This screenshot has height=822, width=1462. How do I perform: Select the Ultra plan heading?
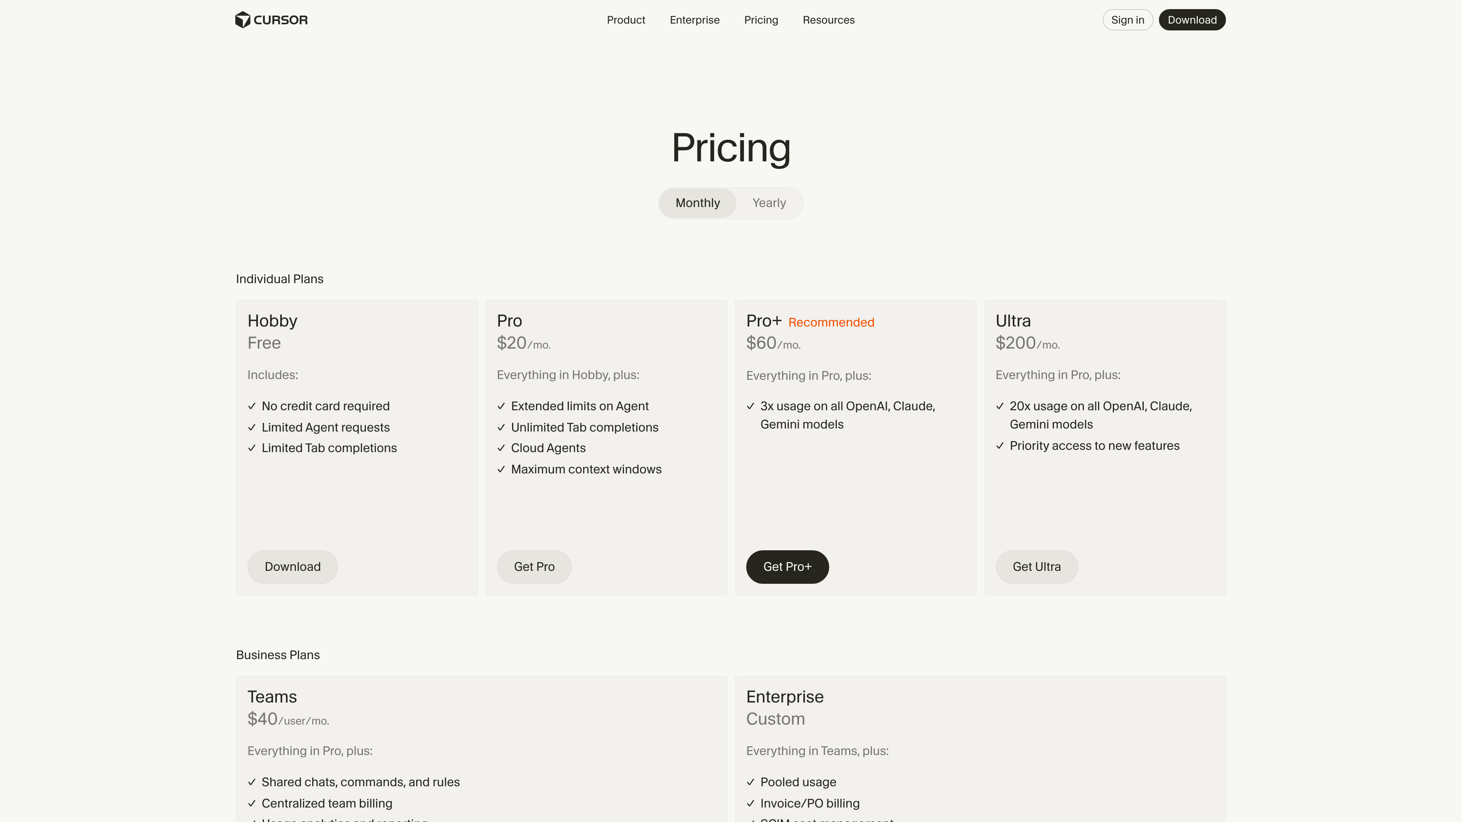[x=1012, y=320]
